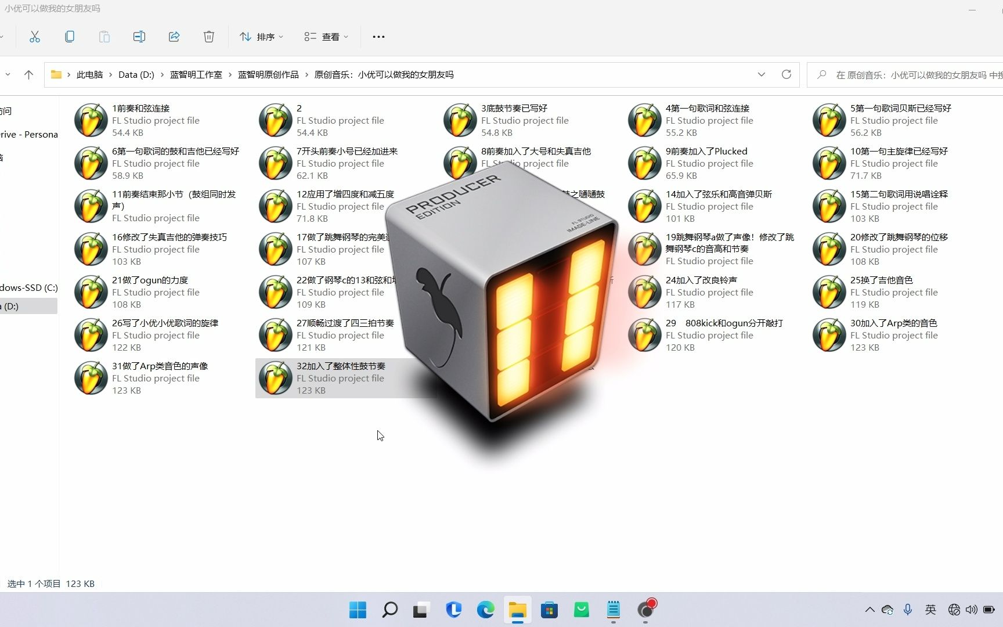Click file name 12应用了增四度和减五度
Image resolution: width=1003 pixels, height=627 pixels.
pyautogui.click(x=345, y=194)
